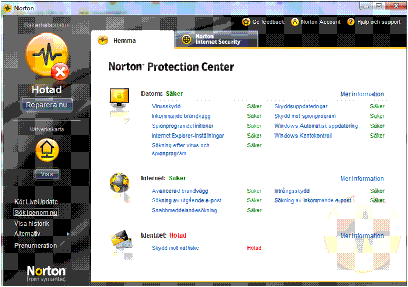Click red Hotad status beside Skydd mot nätfiske
Viewport: 408px width, 287px height.
(254, 248)
